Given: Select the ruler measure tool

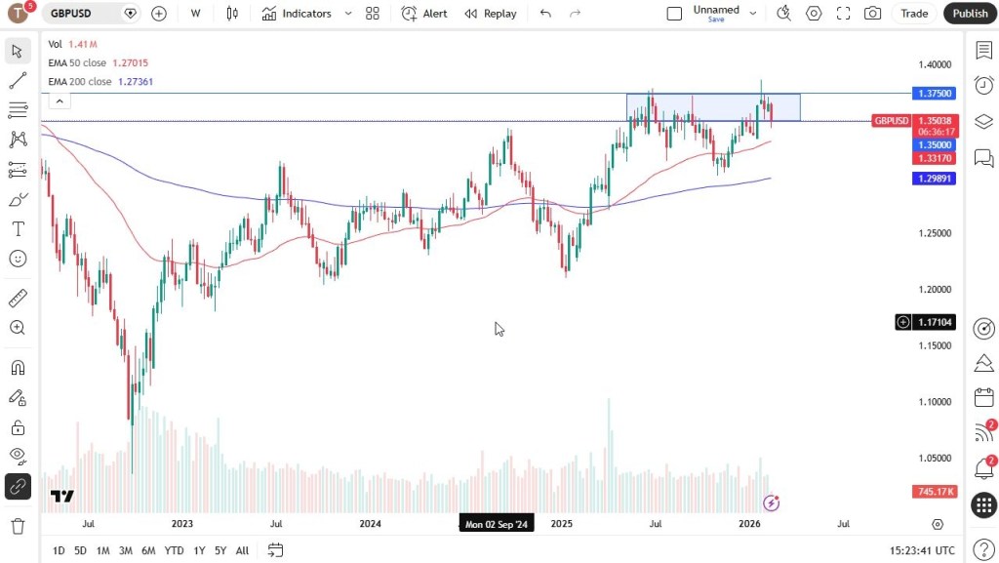Looking at the screenshot, I should pyautogui.click(x=18, y=298).
